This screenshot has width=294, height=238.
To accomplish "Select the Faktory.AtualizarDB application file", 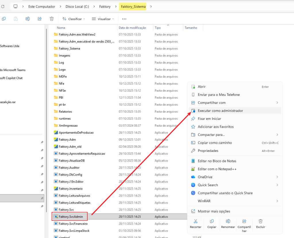I will click(x=71, y=161).
